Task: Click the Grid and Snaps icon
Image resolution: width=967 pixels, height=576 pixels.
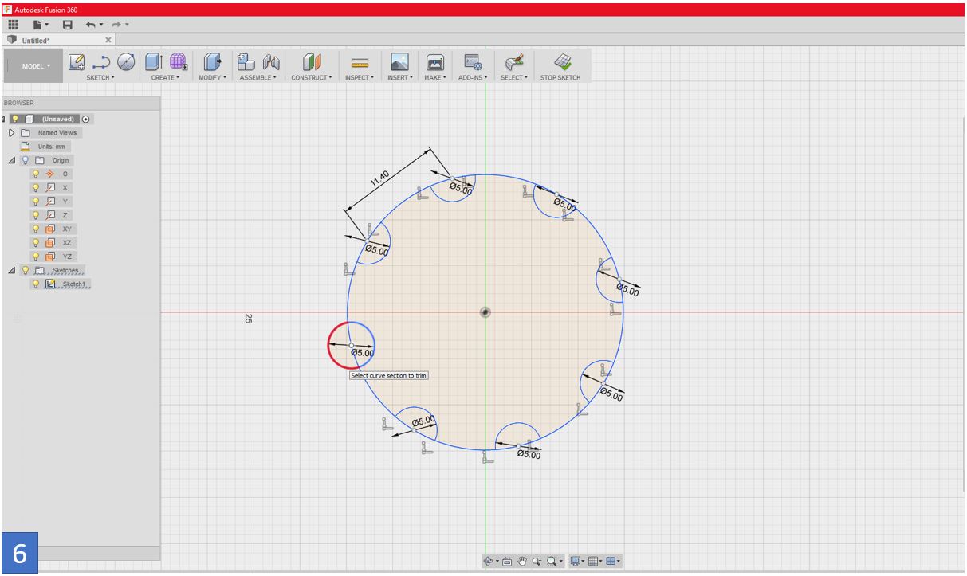Action: point(593,562)
